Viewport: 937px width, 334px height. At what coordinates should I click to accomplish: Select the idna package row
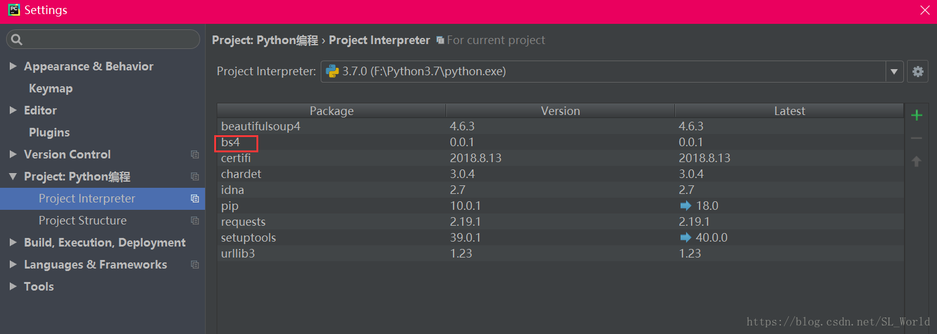[560, 190]
